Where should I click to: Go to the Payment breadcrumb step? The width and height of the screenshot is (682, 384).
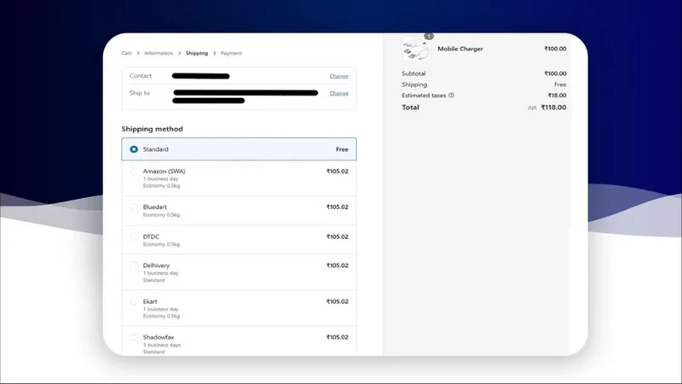[231, 53]
